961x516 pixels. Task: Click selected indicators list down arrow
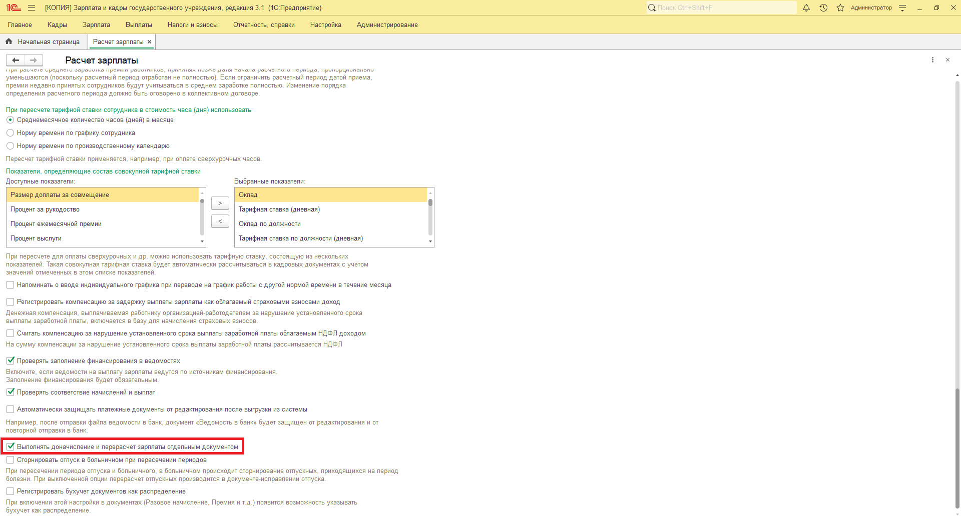430,241
